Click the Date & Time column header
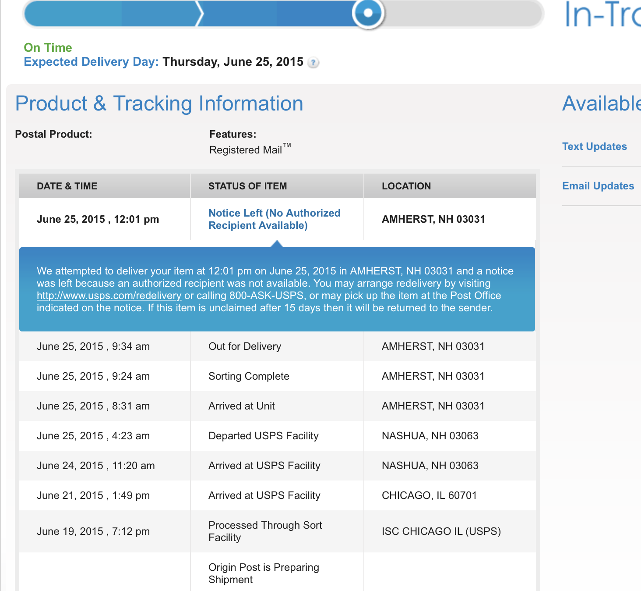 tap(67, 186)
